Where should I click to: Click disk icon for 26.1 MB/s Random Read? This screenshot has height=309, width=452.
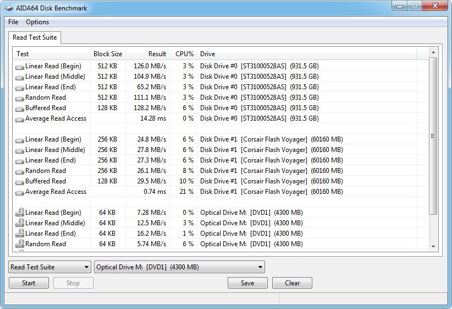coord(20,171)
